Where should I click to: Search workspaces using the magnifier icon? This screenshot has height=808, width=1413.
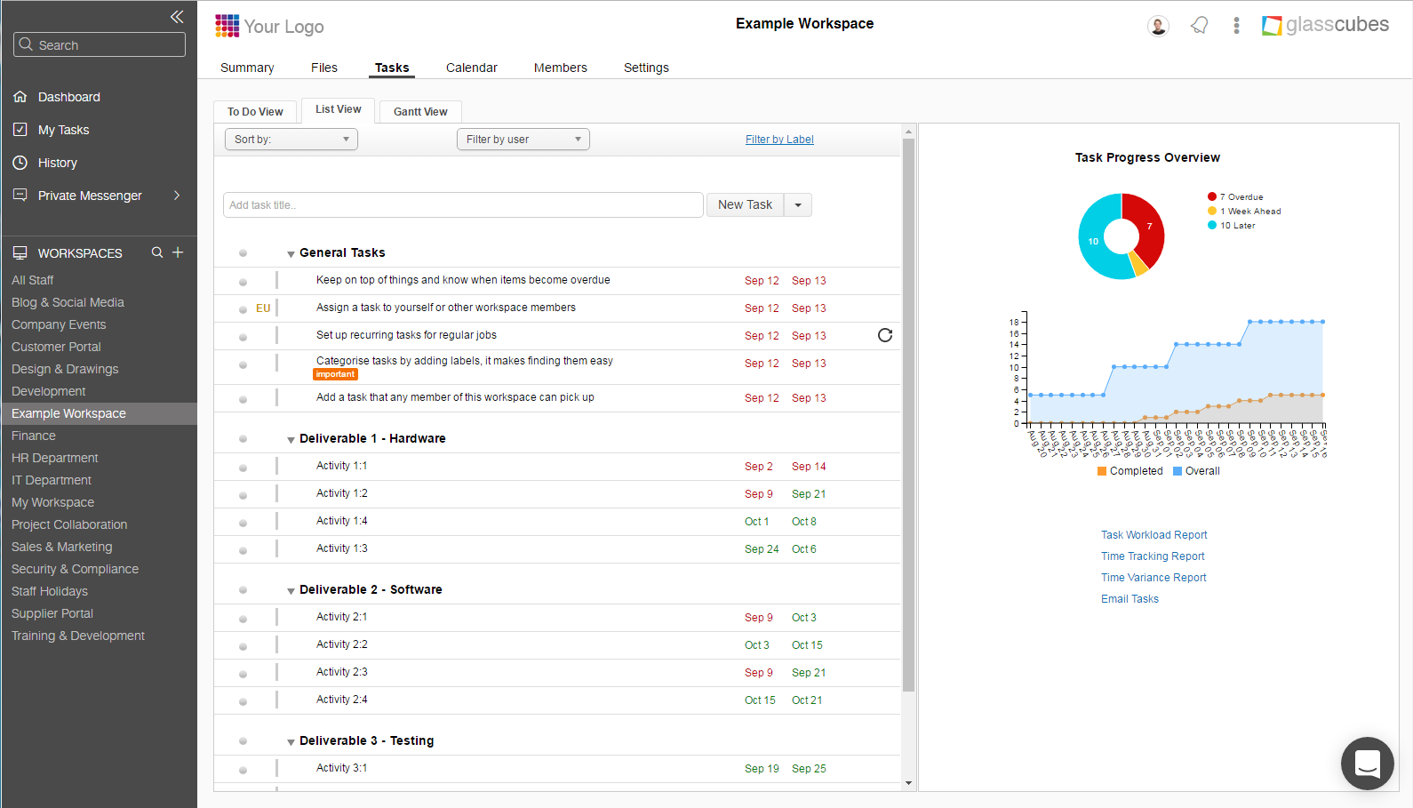click(157, 252)
